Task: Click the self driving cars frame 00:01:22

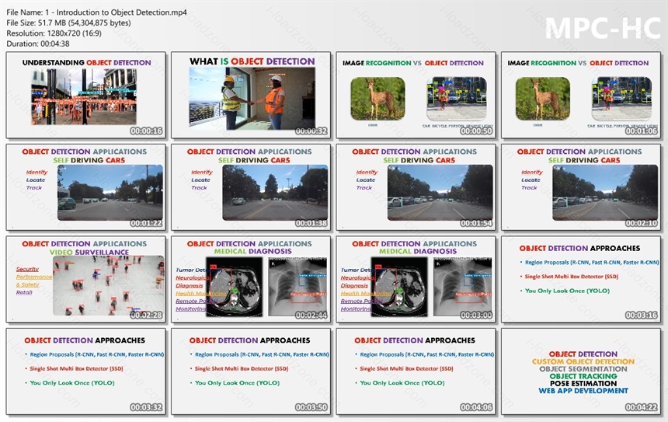Action: click(85, 187)
